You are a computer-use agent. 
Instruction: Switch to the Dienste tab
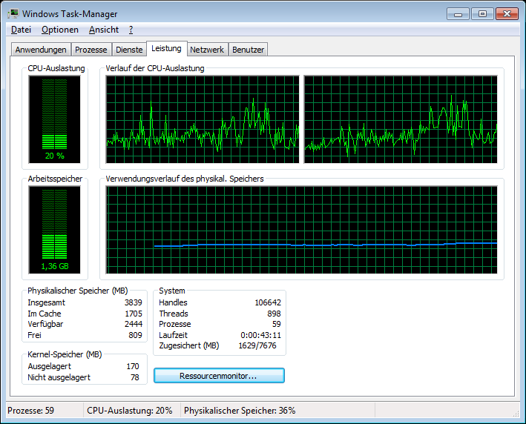pyautogui.click(x=129, y=50)
